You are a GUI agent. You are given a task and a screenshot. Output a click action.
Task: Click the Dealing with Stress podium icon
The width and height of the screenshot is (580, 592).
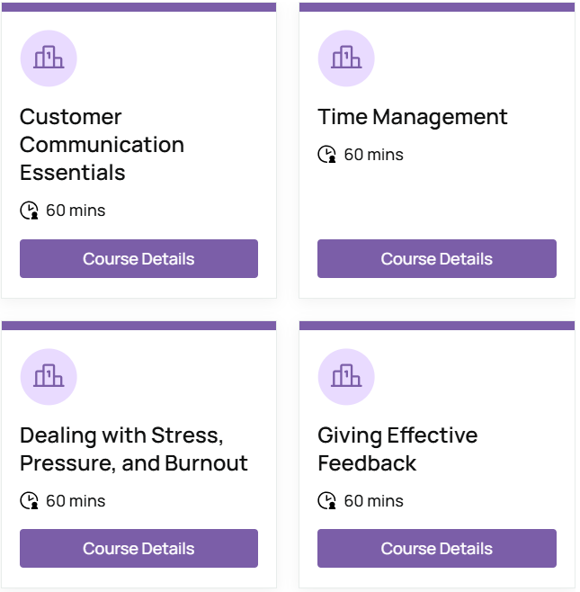click(49, 377)
